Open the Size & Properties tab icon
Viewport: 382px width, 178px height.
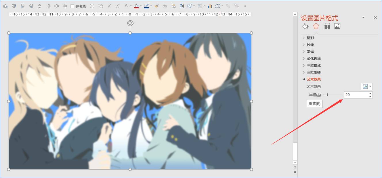[x=327, y=26]
